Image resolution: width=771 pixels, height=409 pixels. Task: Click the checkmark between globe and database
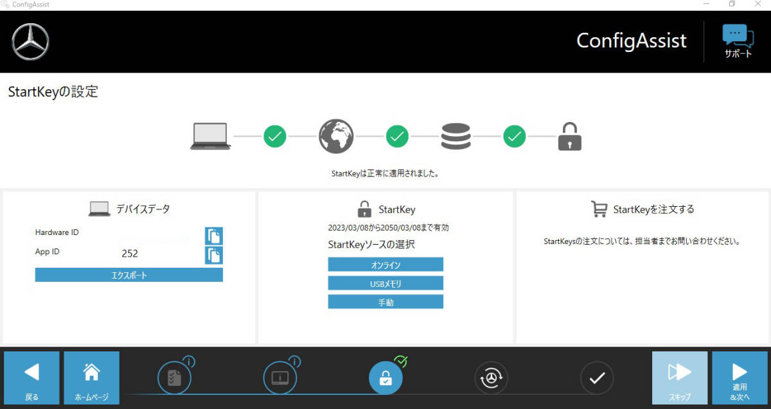tap(397, 136)
